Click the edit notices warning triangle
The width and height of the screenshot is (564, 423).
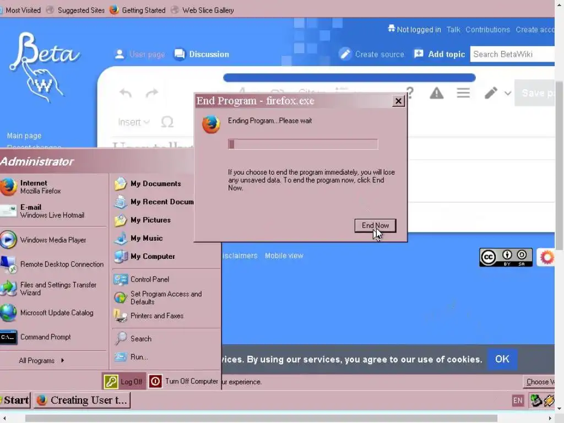[x=436, y=93]
